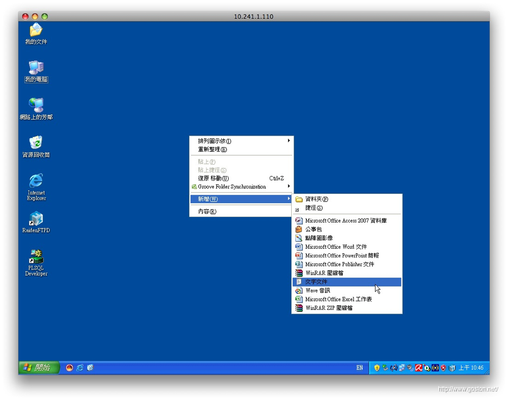Open 內容(R) from the context menu

[x=242, y=211]
